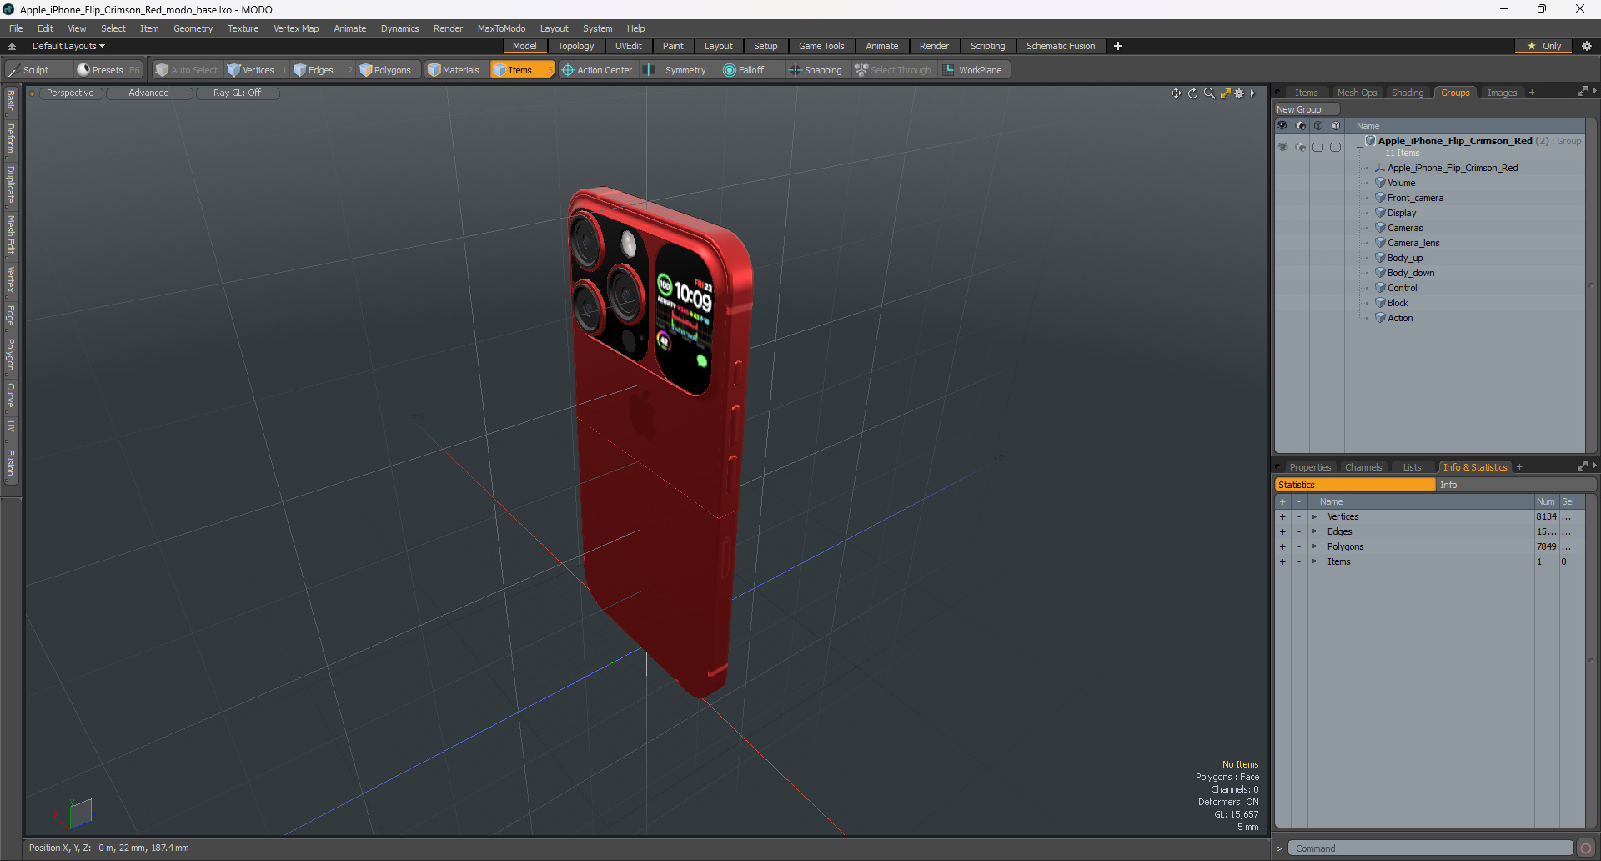1601x861 pixels.
Task: Click the Info button
Action: pos(1515,485)
